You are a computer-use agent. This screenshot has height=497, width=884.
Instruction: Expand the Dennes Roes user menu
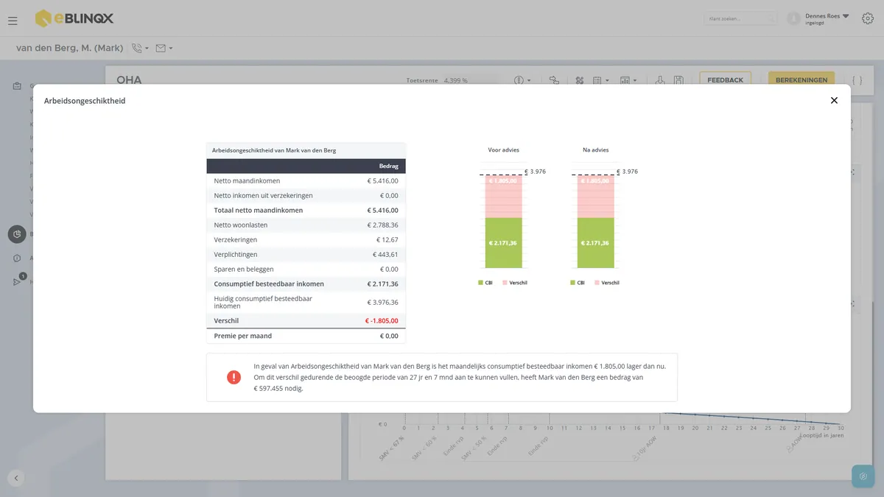827,18
